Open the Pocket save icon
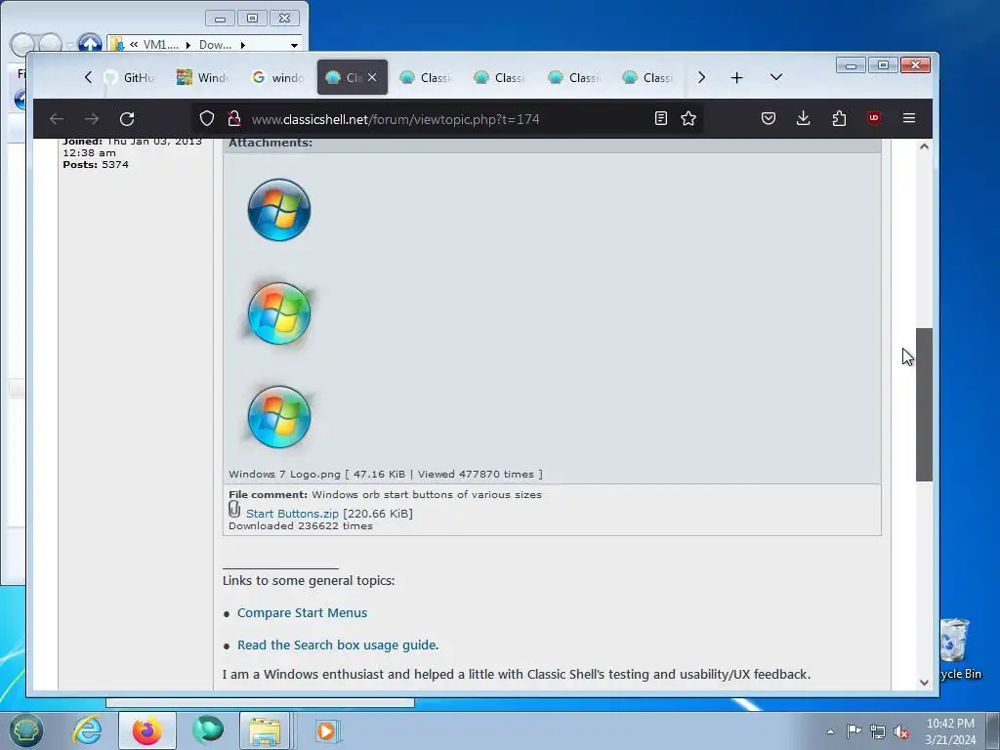1000x750 pixels. (x=769, y=118)
